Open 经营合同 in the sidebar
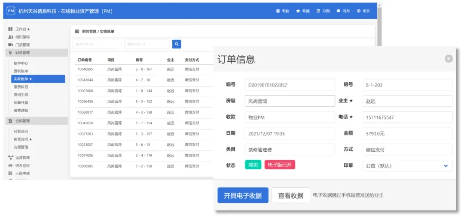The width and height of the screenshot is (464, 216). [x=21, y=131]
